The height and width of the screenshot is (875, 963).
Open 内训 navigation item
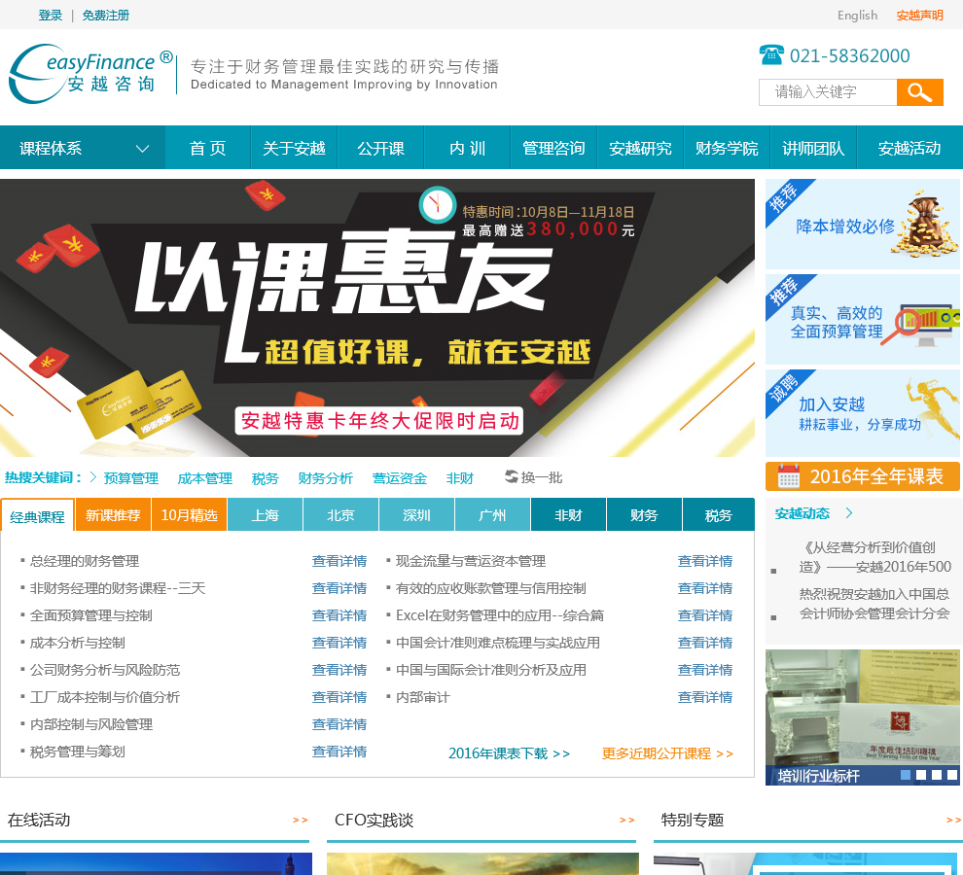point(467,148)
